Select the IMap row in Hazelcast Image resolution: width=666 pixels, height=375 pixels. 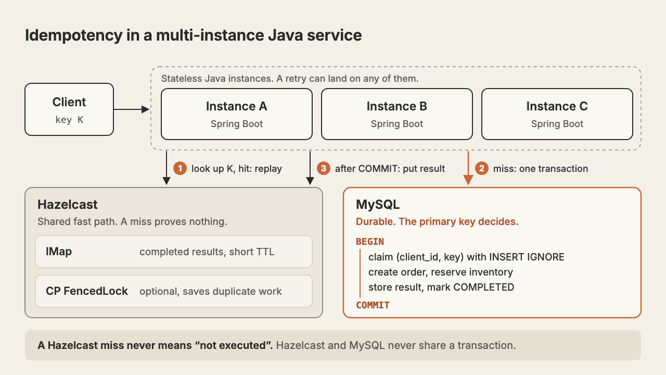point(174,252)
